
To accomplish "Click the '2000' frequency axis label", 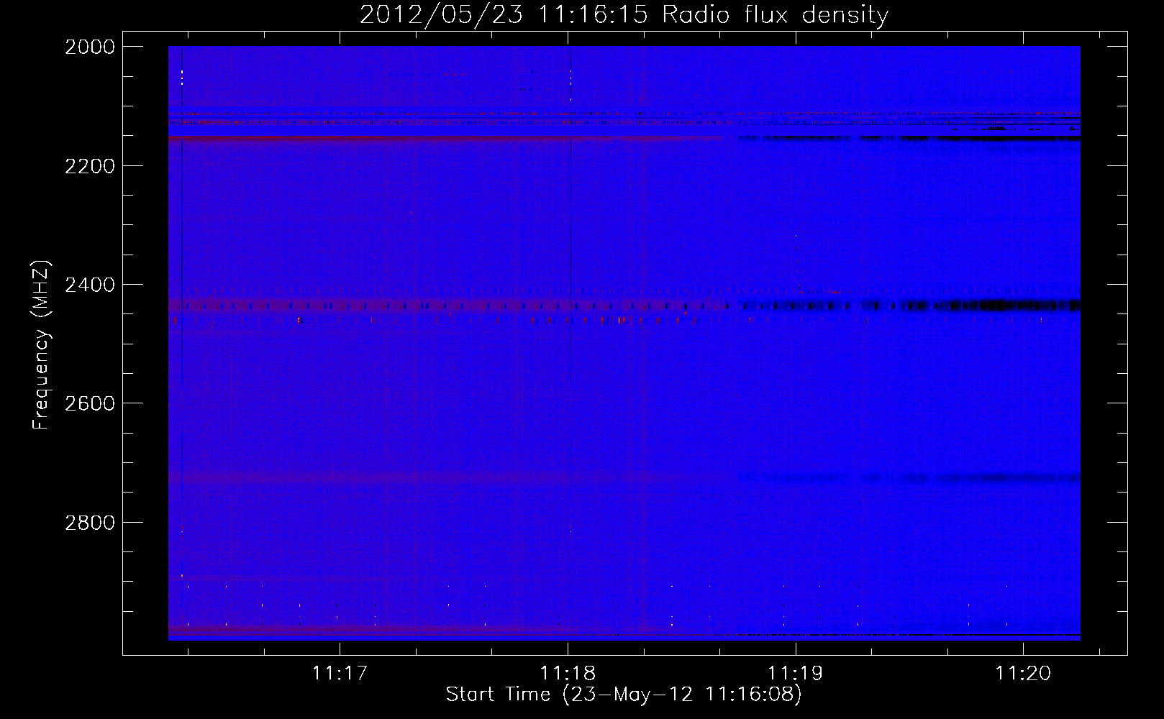I will point(90,47).
